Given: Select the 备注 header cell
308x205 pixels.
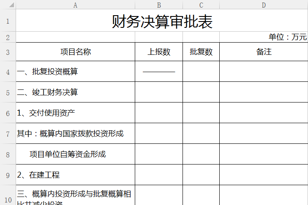Looking at the screenshot, I should pyautogui.click(x=264, y=52).
